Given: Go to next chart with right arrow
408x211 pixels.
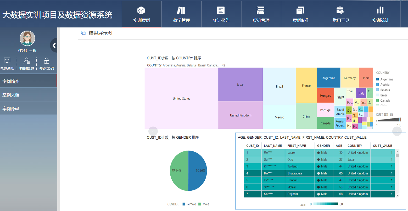Looking at the screenshot, I should tap(397, 131).
